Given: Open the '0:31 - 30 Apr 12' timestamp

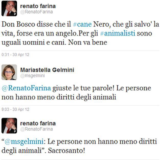Looking at the screenshot, I should pos(15,55).
